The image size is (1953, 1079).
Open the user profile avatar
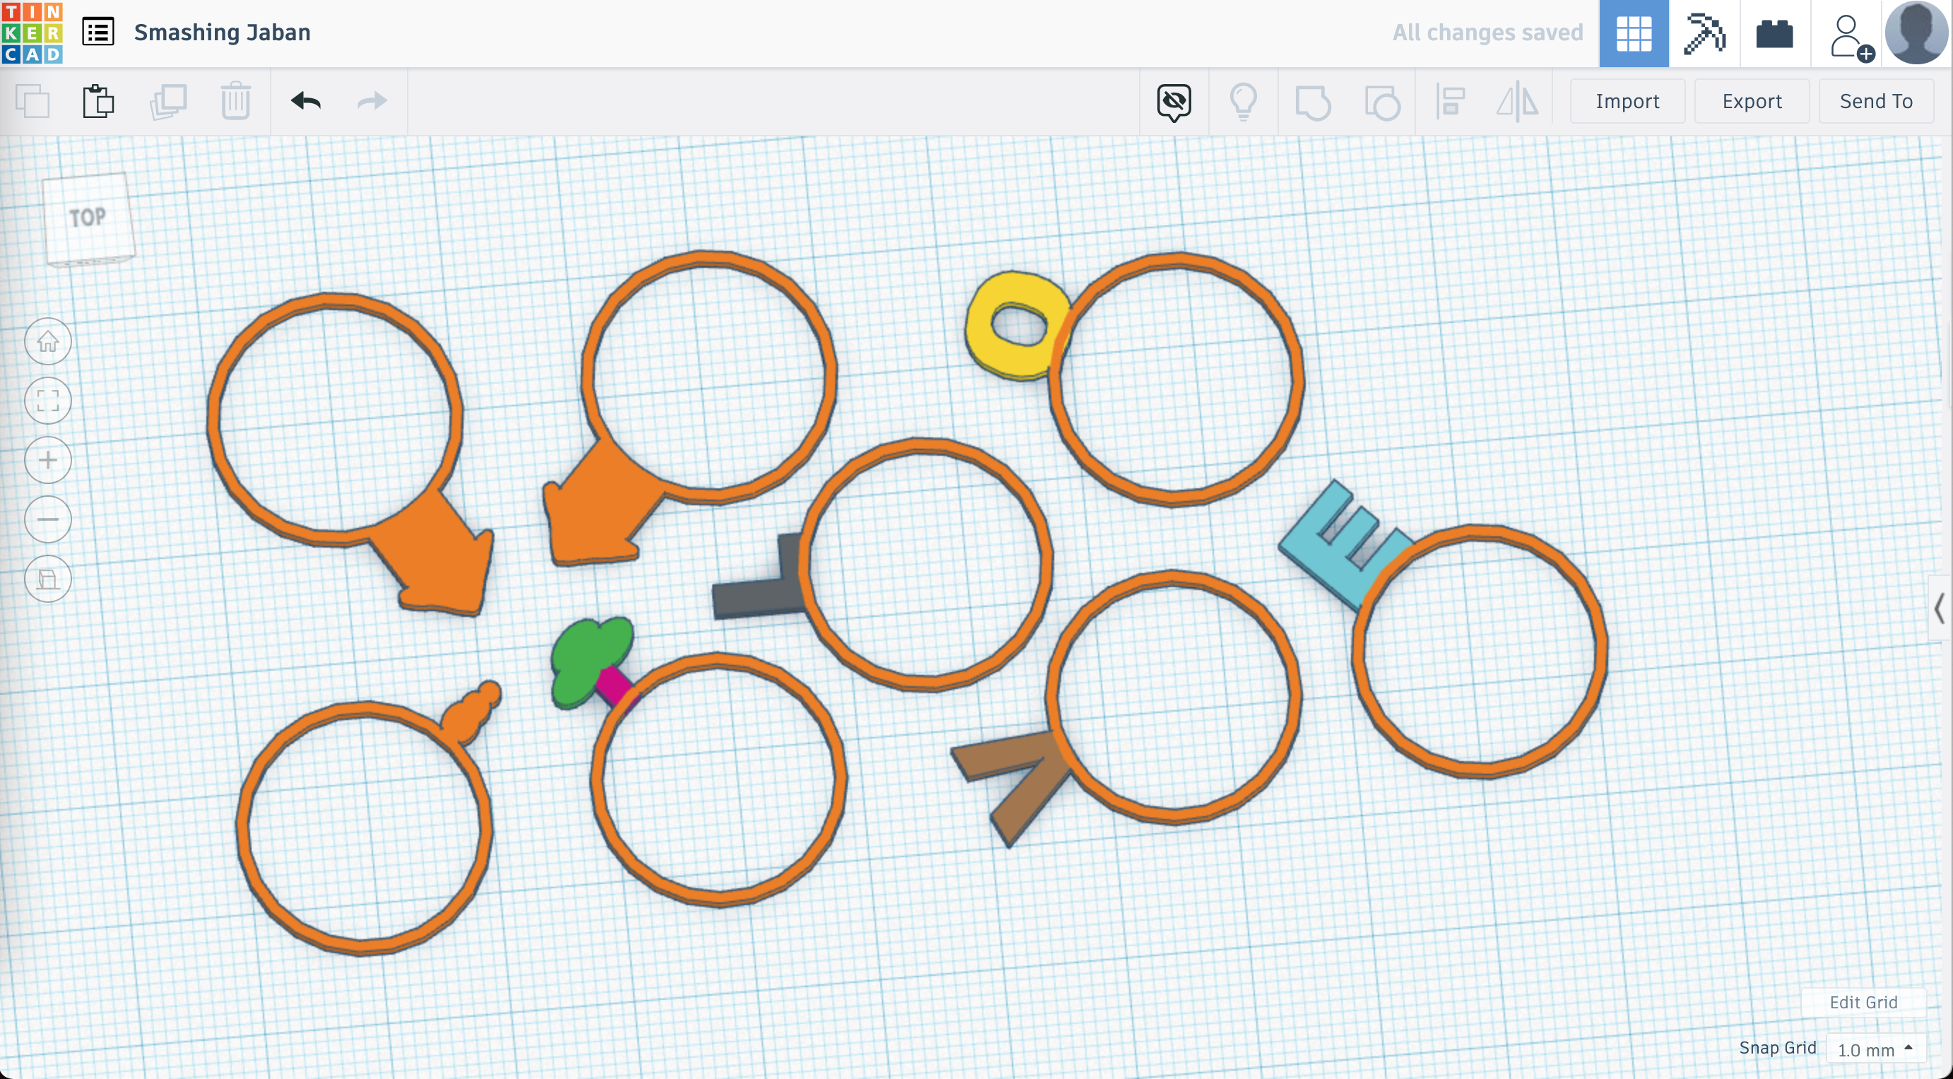pos(1916,33)
